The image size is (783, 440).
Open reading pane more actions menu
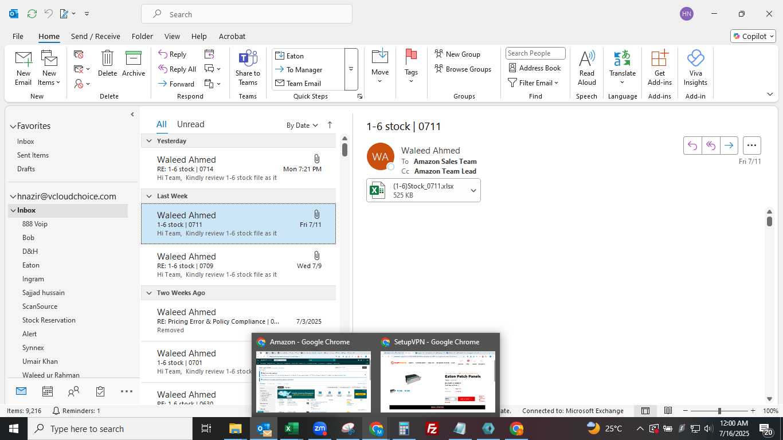click(x=752, y=146)
